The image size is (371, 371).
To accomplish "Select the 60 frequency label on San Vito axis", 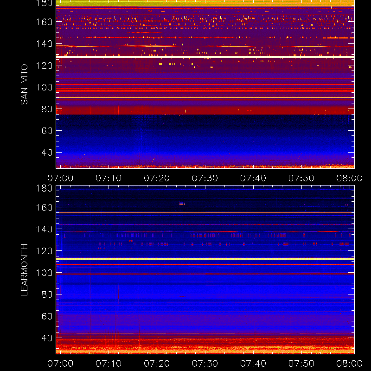I will (x=47, y=131).
